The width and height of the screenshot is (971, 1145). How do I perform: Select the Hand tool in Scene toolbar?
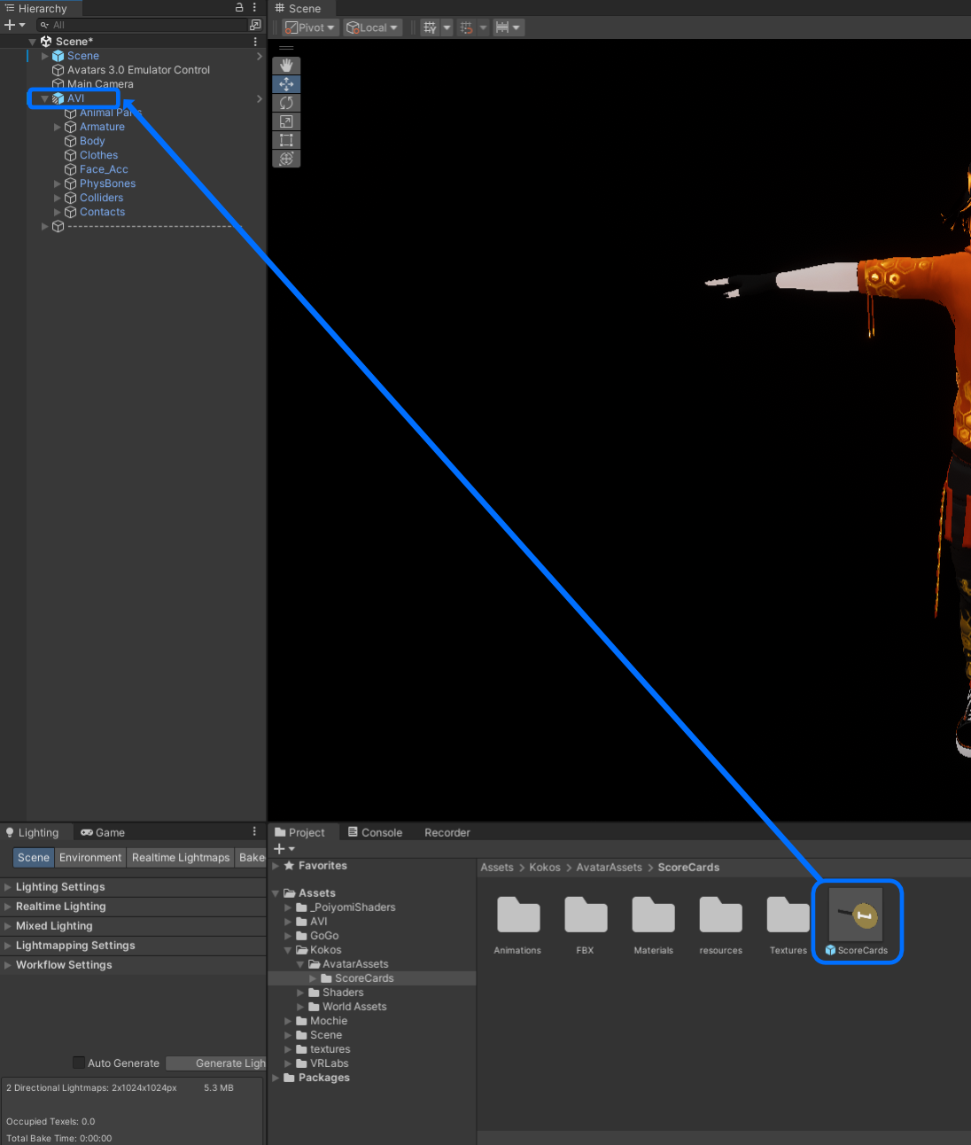(x=286, y=66)
